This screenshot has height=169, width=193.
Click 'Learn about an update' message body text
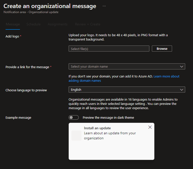click(x=110, y=136)
